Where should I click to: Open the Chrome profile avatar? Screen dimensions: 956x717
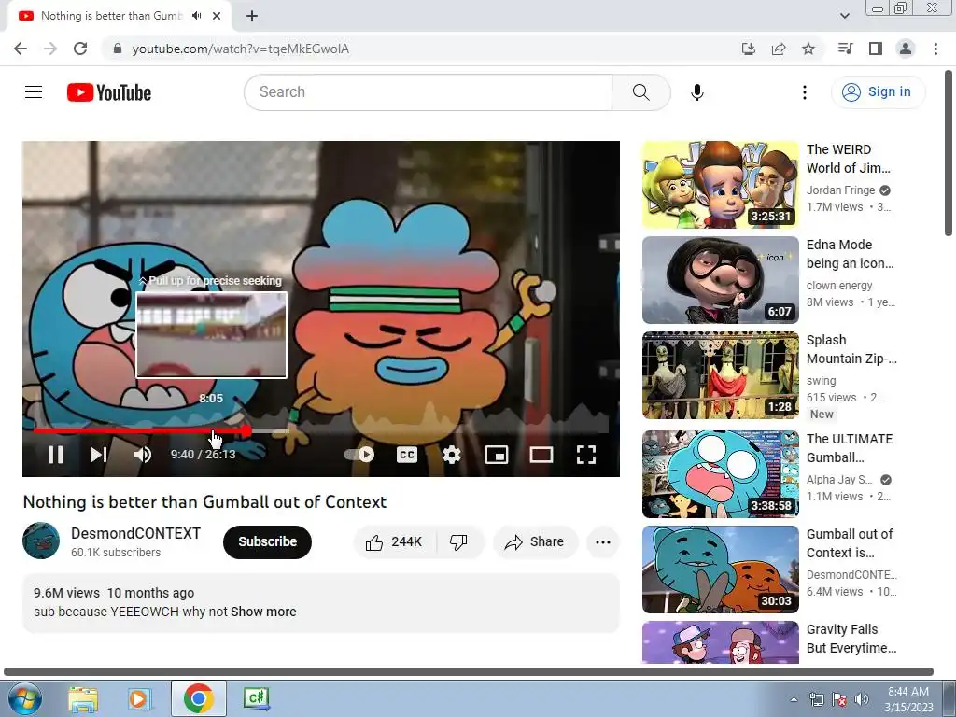[906, 49]
